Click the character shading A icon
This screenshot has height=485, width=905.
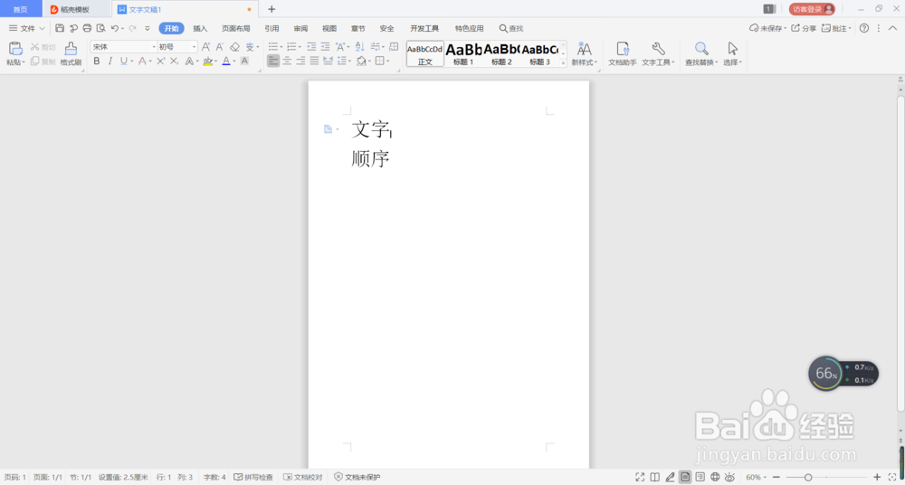click(x=244, y=61)
